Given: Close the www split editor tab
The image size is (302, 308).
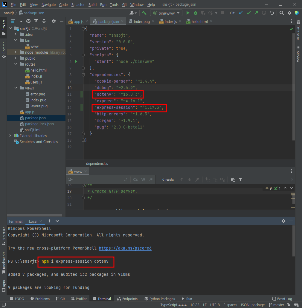Looking at the screenshot, I should pos(86,171).
